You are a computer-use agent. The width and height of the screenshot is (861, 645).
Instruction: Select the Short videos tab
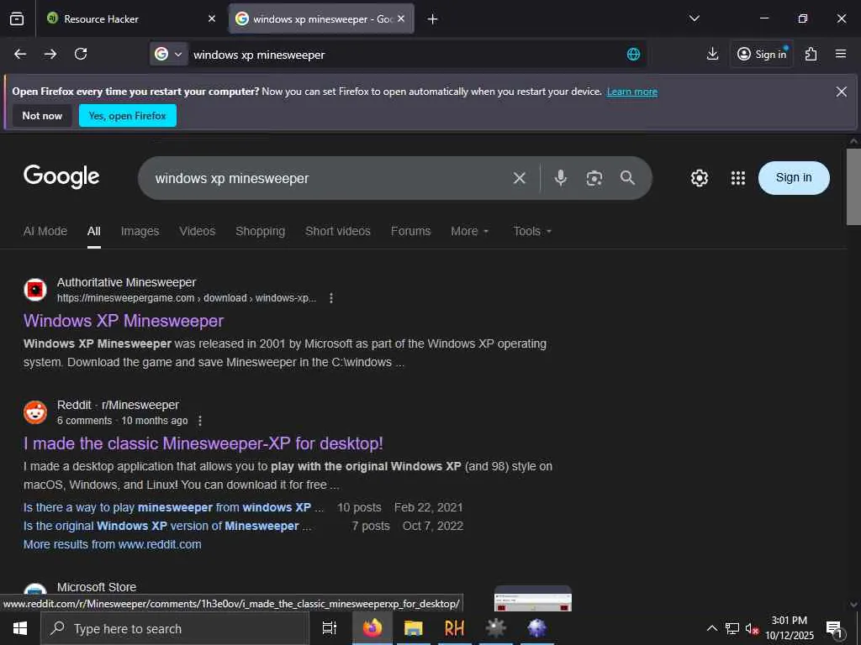[x=338, y=231]
